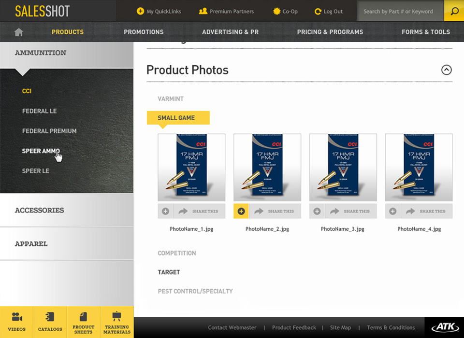Click the share arrow icon under PhotoName_3.jpg
Image resolution: width=464 pixels, height=338 pixels.
pyautogui.click(x=334, y=211)
